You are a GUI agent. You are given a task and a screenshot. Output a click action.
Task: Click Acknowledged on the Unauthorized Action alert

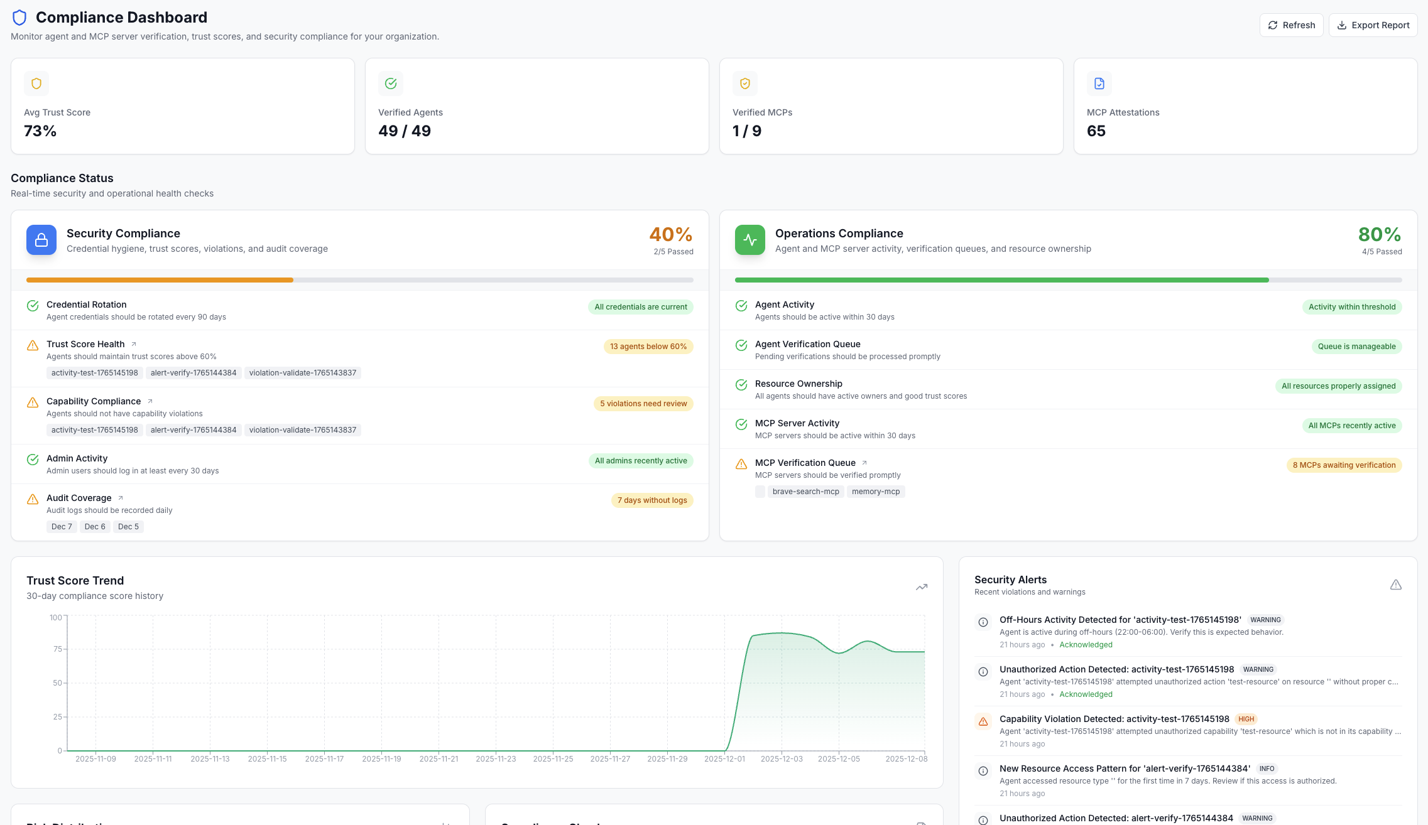pyautogui.click(x=1086, y=694)
